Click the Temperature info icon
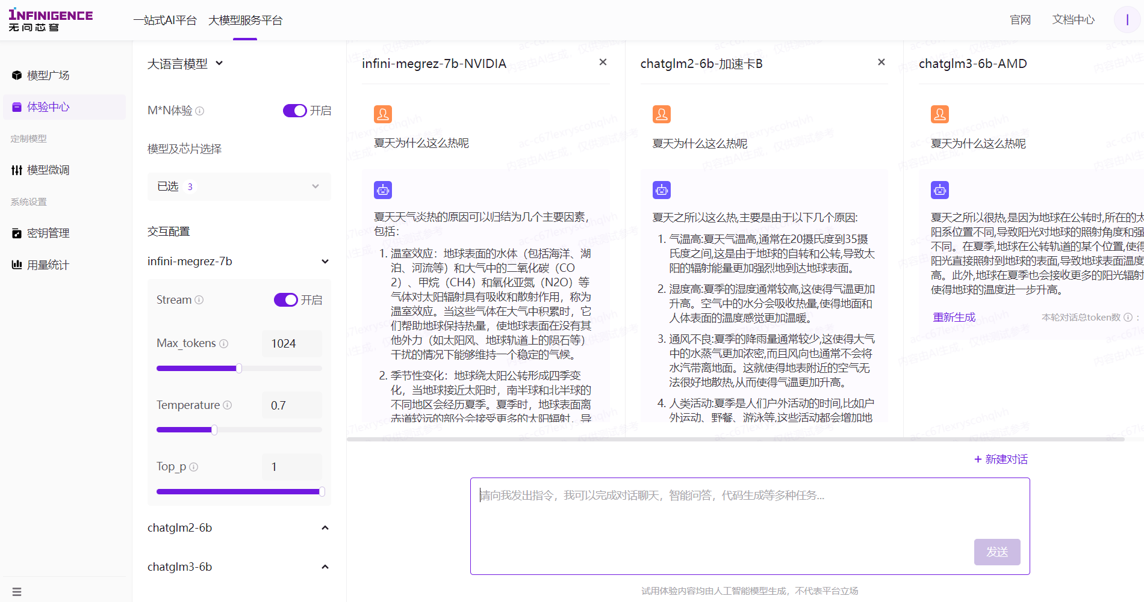The height and width of the screenshot is (602, 1144). 228,405
